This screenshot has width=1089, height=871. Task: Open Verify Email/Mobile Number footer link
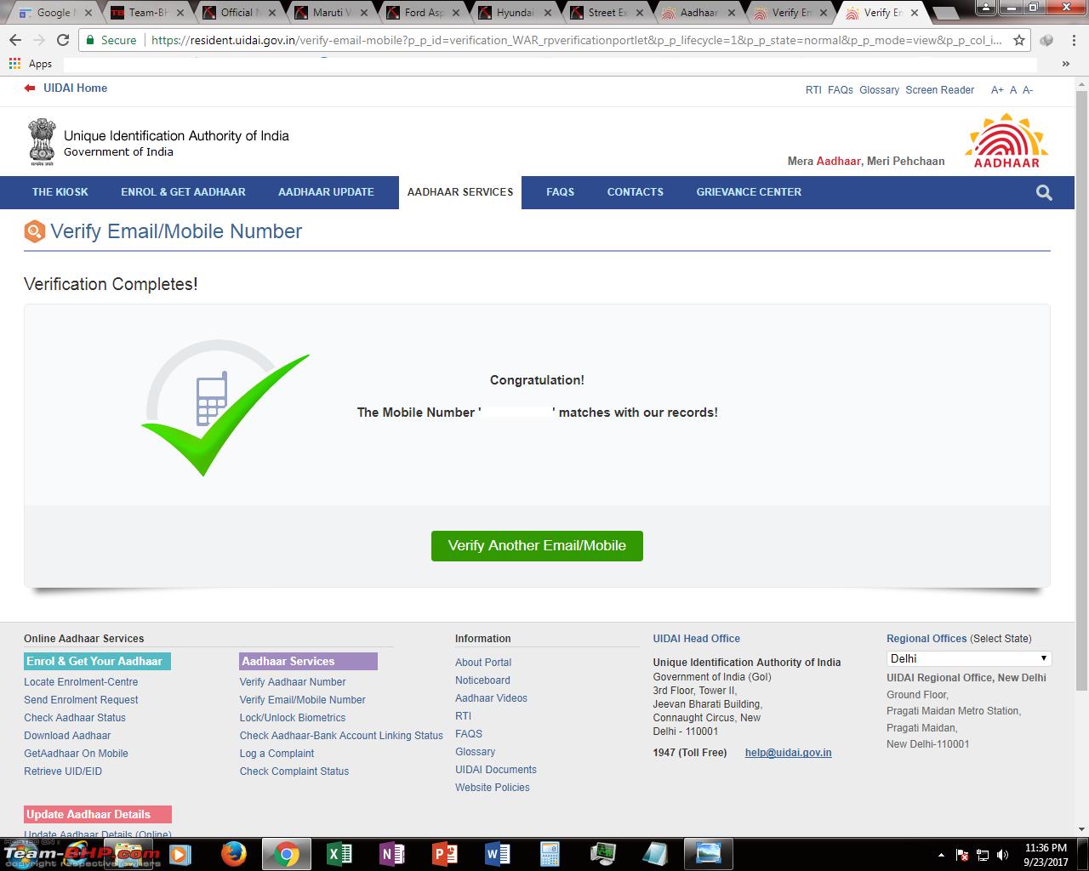point(302,700)
